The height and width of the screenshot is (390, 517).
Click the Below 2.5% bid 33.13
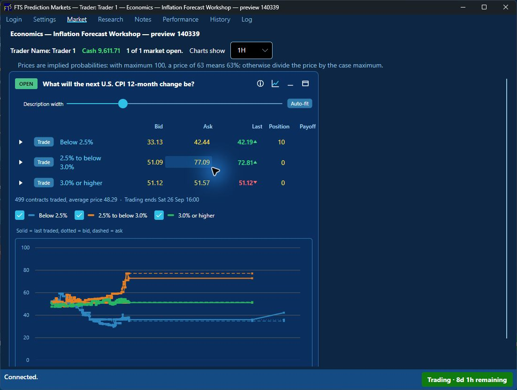click(x=155, y=142)
